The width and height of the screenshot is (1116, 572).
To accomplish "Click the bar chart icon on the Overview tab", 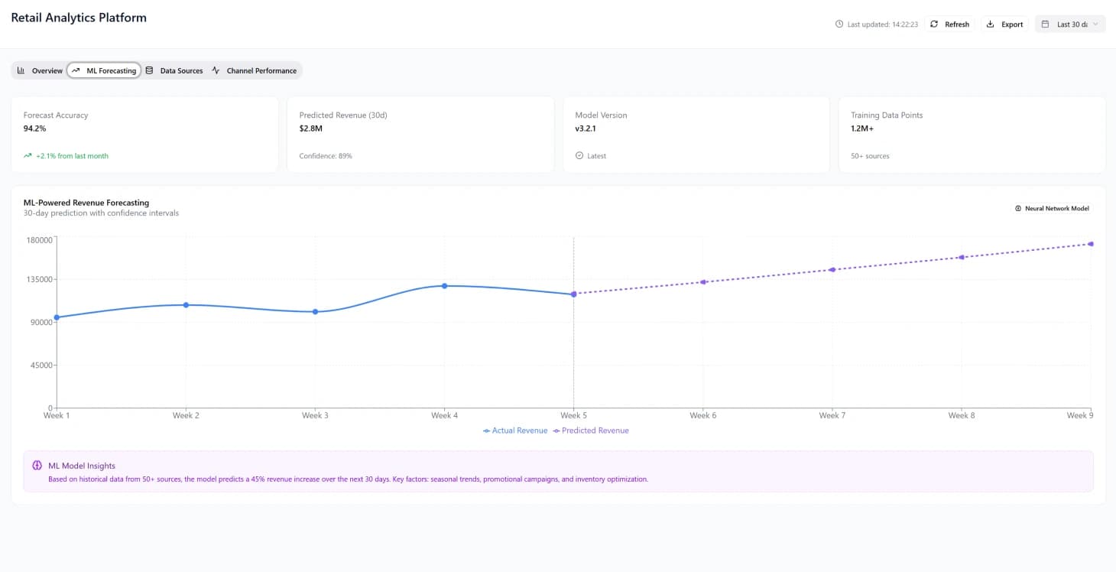I will tap(21, 70).
